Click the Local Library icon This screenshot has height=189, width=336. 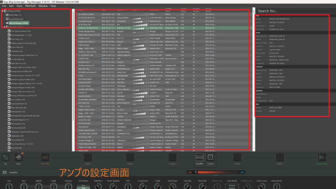(7, 19)
